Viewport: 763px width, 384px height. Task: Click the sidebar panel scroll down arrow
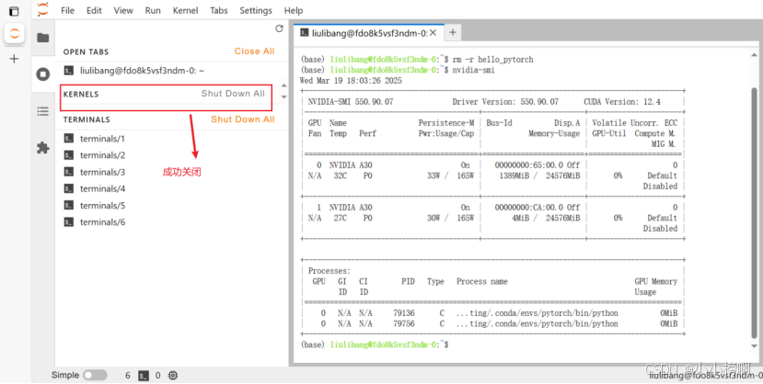tap(284, 97)
